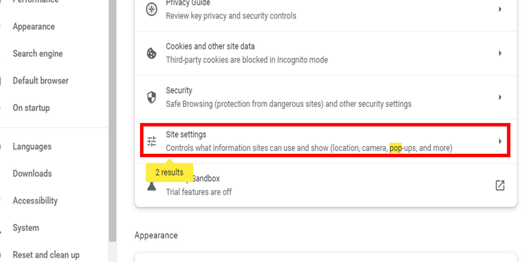522x262 pixels.
Task: Click the Site settings sliders icon
Action: (151, 141)
